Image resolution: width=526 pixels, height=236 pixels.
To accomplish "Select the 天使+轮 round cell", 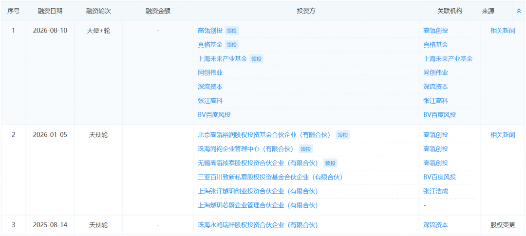I will click(98, 31).
